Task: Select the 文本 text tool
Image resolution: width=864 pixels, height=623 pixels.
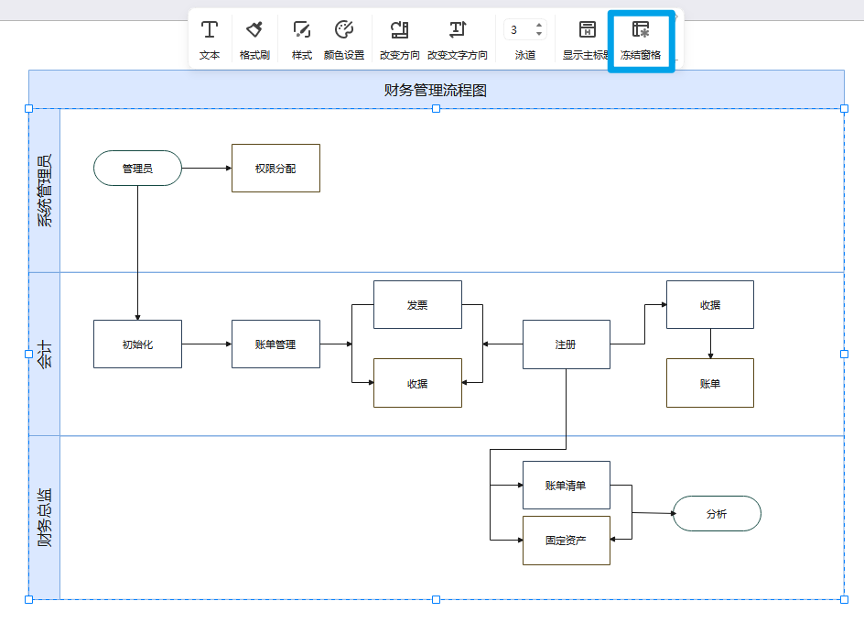Action: pyautogui.click(x=210, y=39)
